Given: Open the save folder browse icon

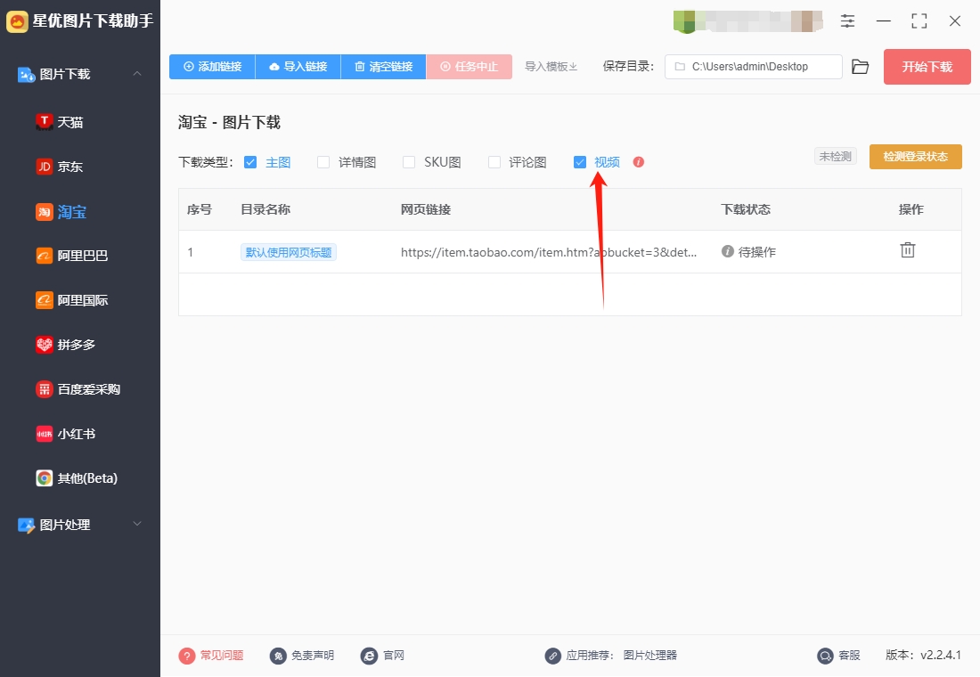Looking at the screenshot, I should click(x=860, y=66).
